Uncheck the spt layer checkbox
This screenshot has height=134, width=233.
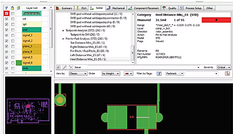click(7, 24)
